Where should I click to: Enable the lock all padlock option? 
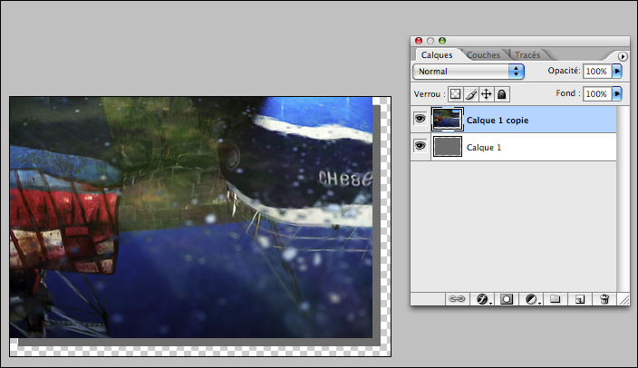tap(502, 93)
